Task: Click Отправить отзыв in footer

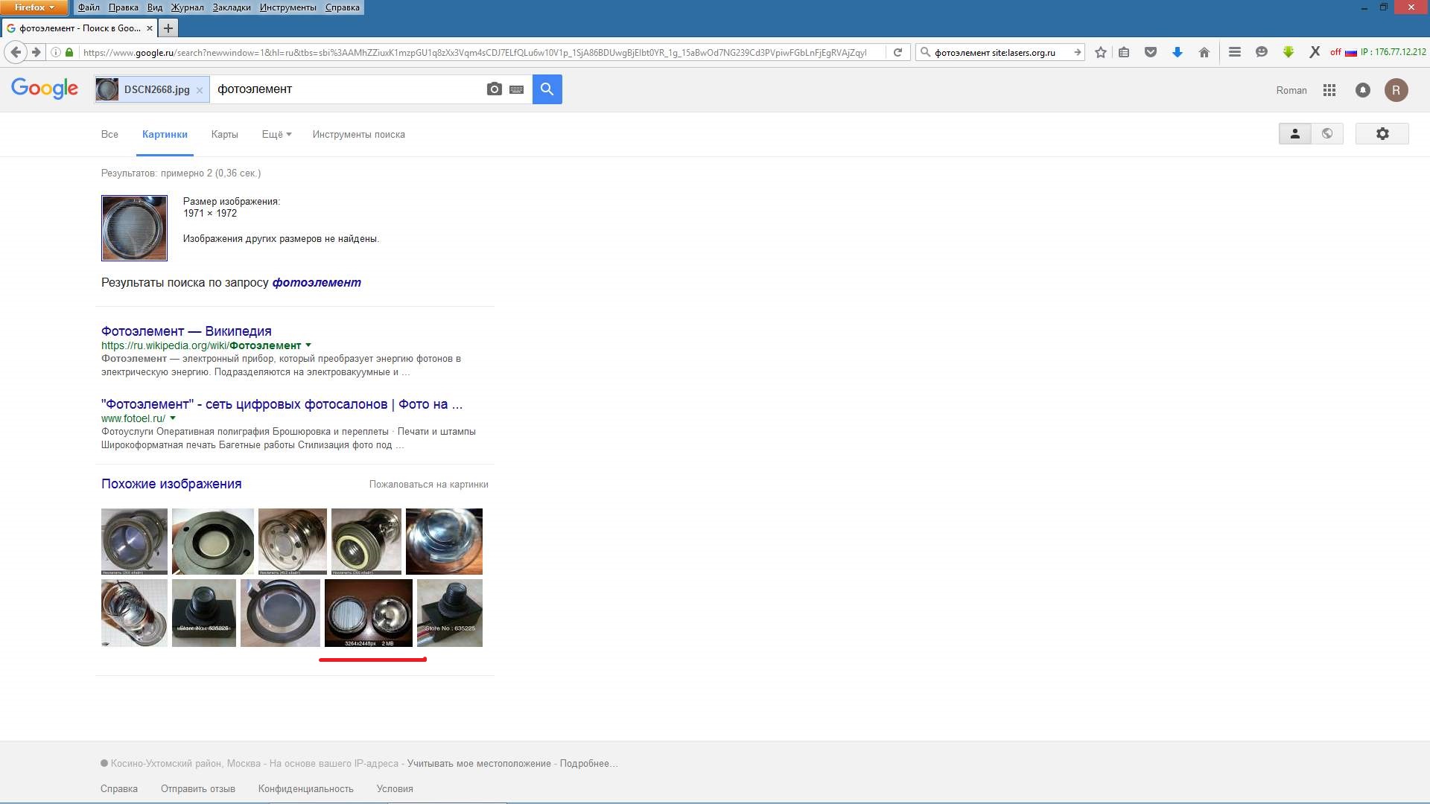Action: (198, 789)
